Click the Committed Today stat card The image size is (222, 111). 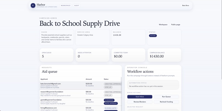point(128,55)
